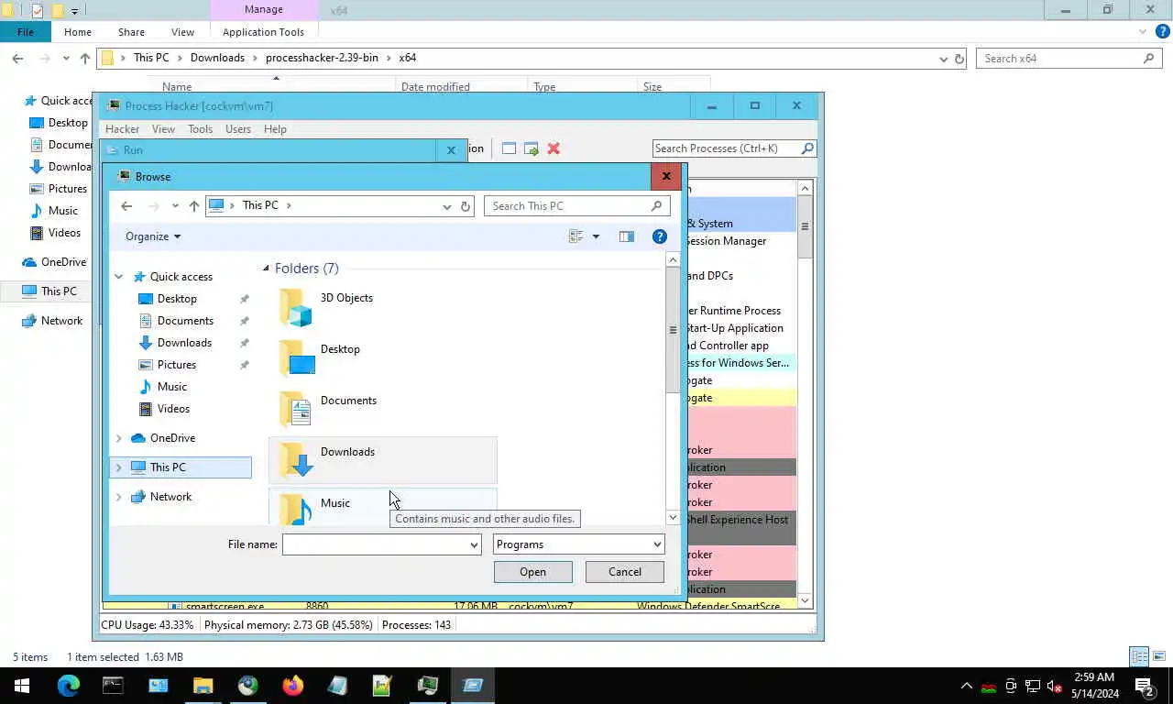Collapse the Folders (7) group

[x=266, y=269]
